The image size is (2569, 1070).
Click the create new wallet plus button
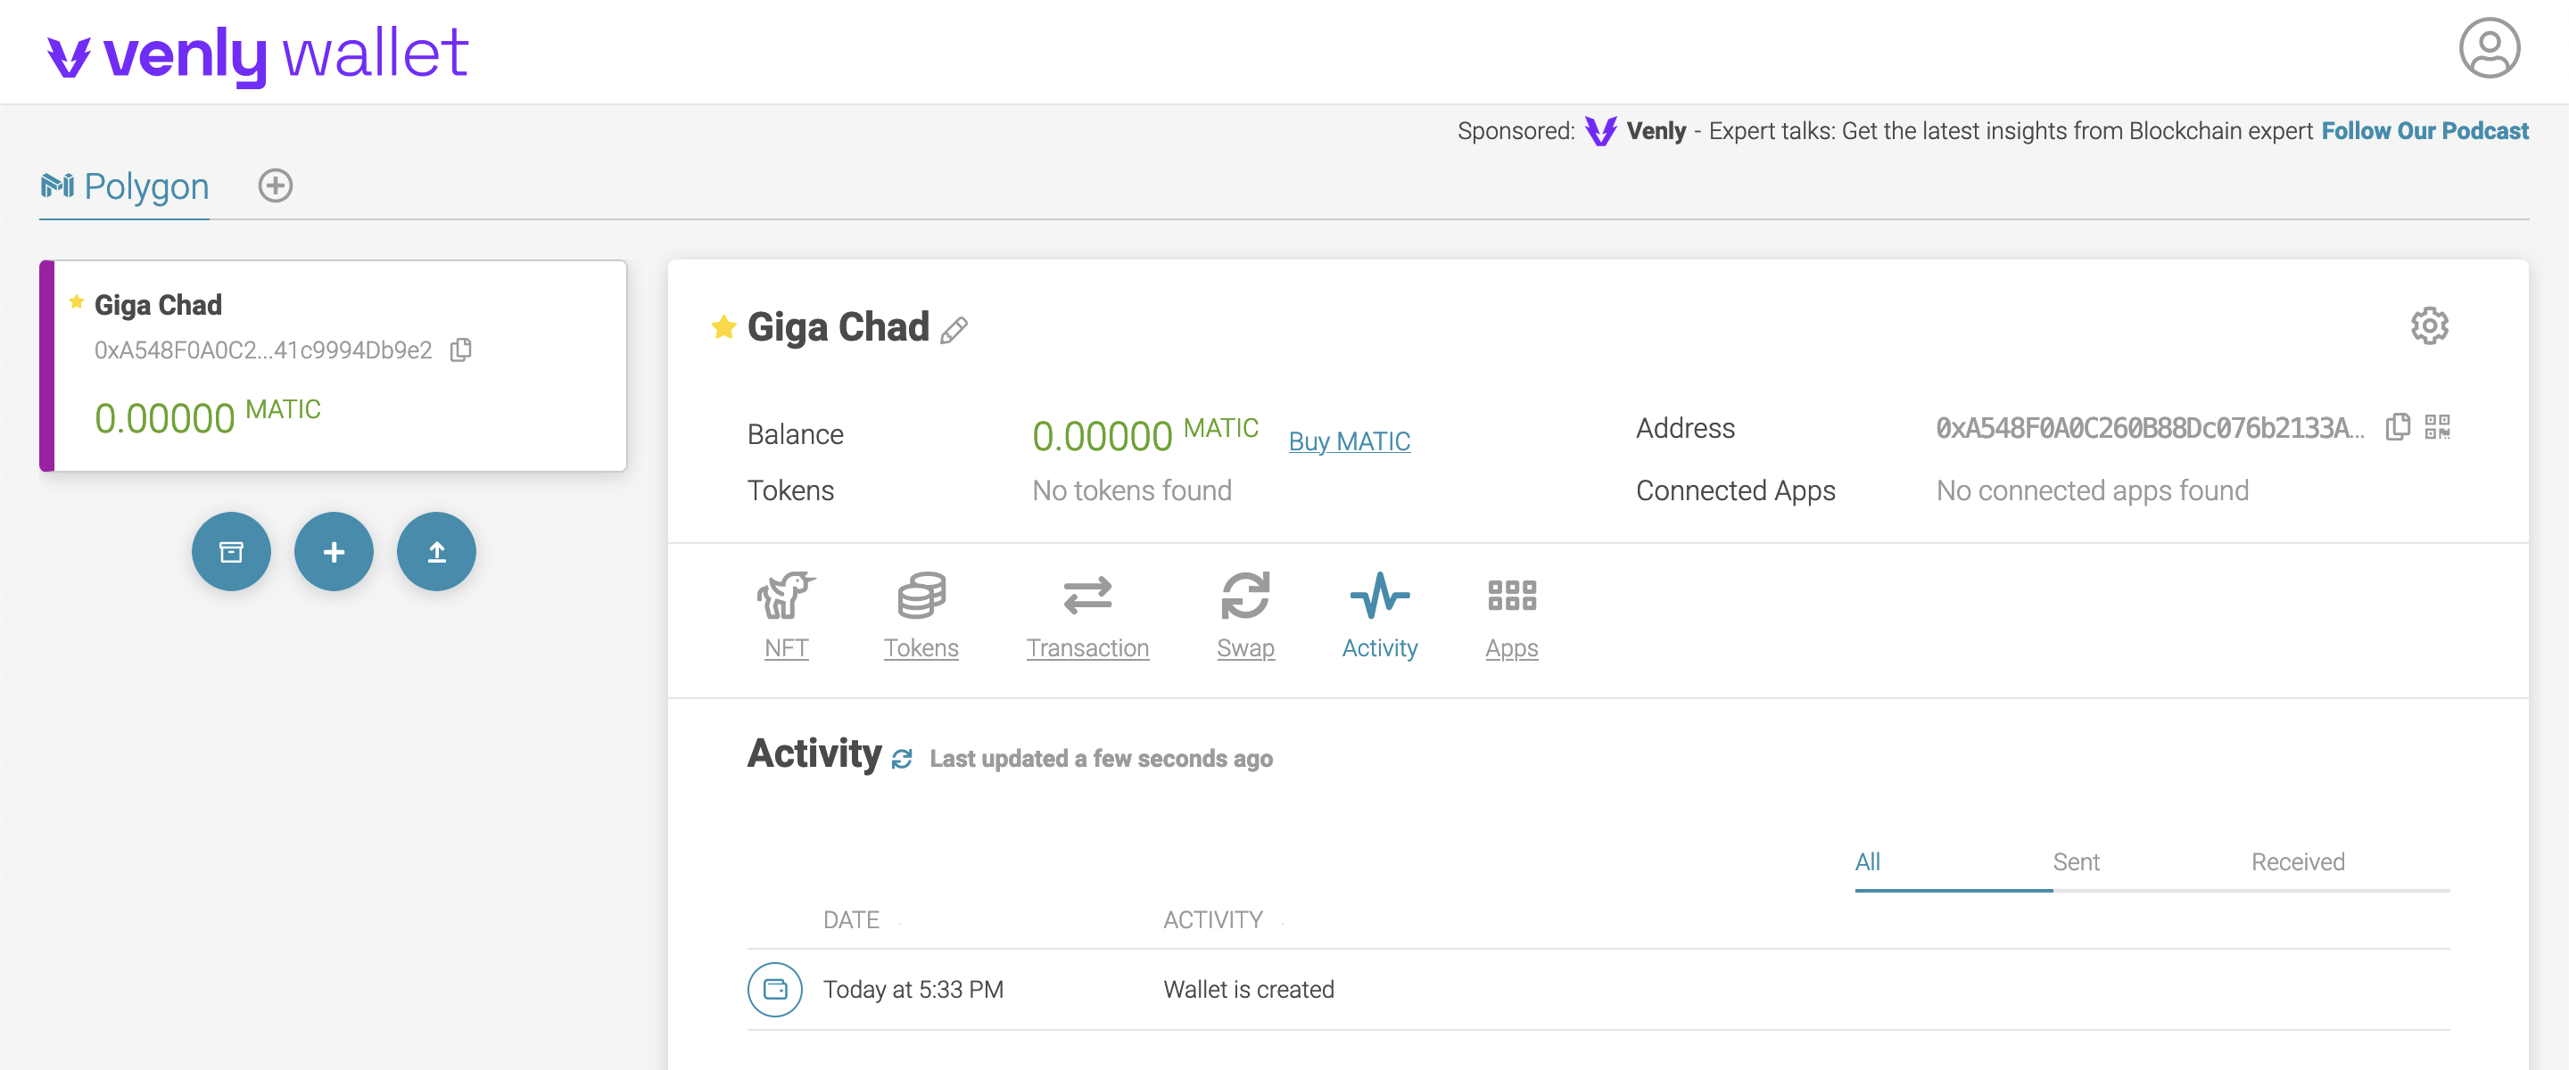click(333, 551)
